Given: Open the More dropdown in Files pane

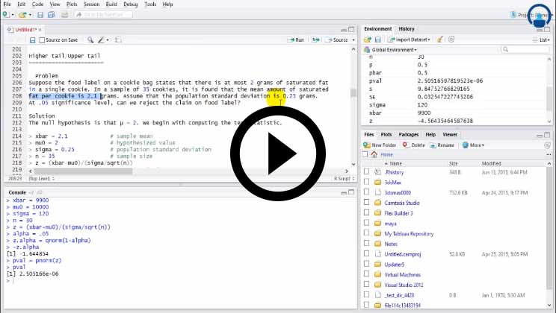Looking at the screenshot, I should point(472,145).
